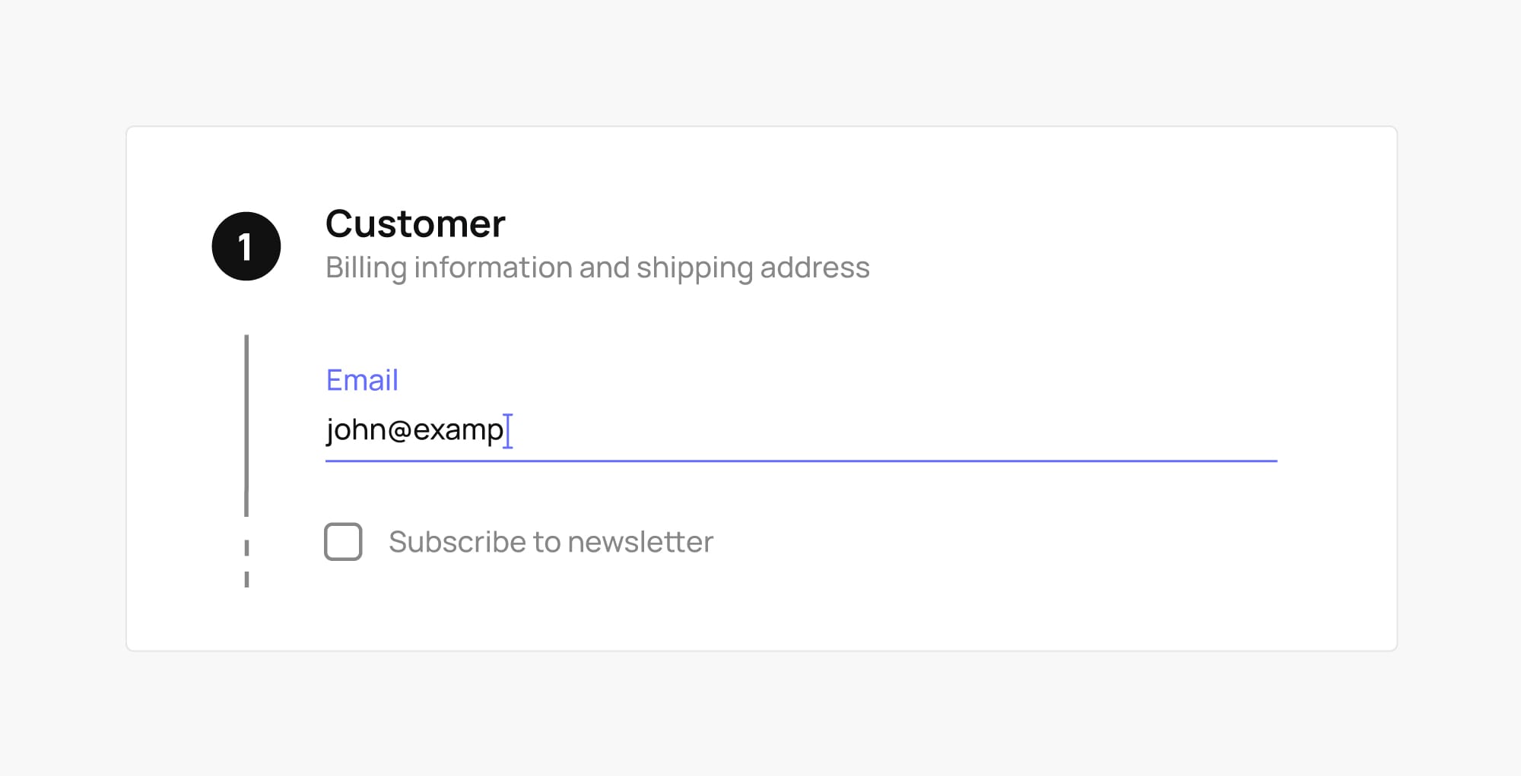Click the Billing information and shipping address subtitle

pos(598,267)
